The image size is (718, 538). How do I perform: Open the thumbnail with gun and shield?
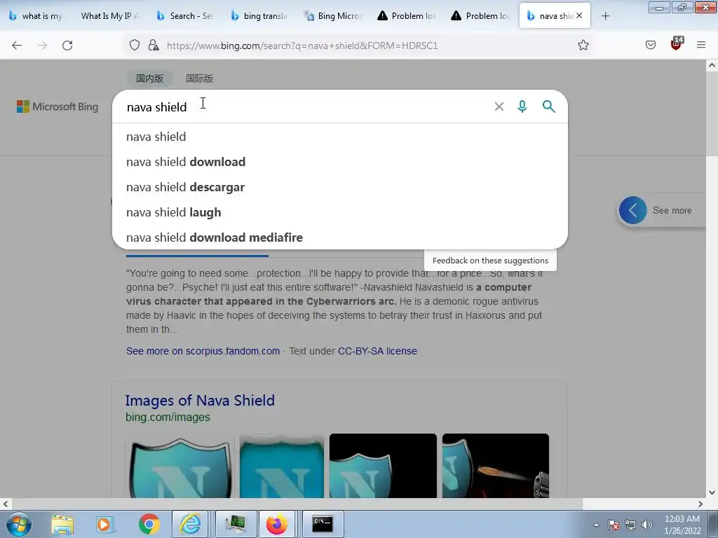(x=496, y=466)
